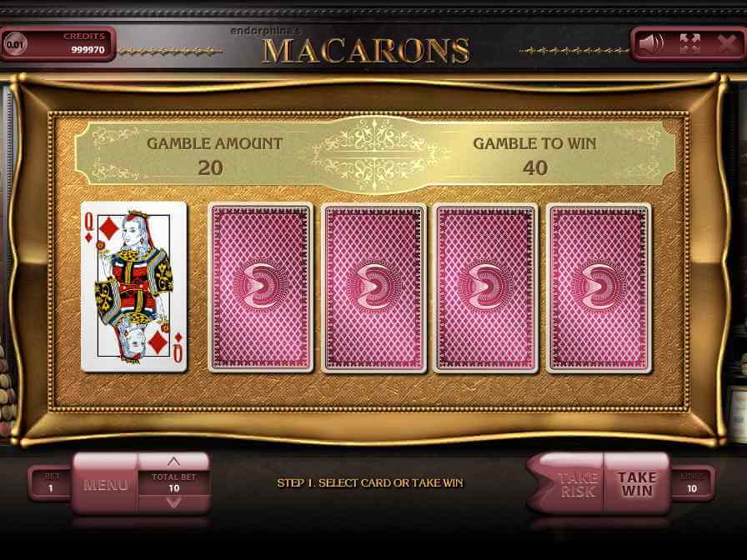Click the TAKE WIN button
Viewport: 747px width, 560px height.
tap(637, 484)
